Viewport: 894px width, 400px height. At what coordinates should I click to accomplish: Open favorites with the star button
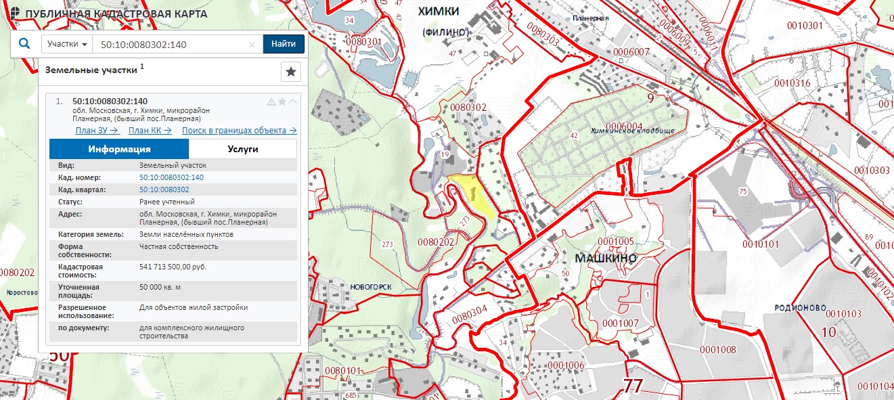(x=290, y=72)
